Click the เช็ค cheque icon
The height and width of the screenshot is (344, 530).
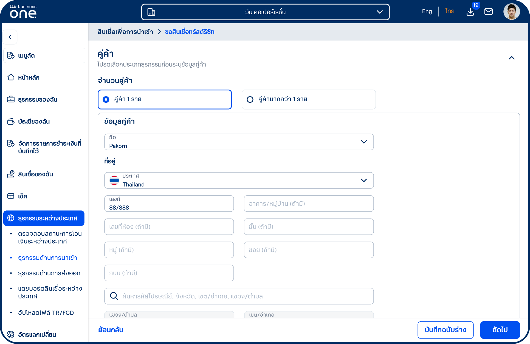pos(11,196)
